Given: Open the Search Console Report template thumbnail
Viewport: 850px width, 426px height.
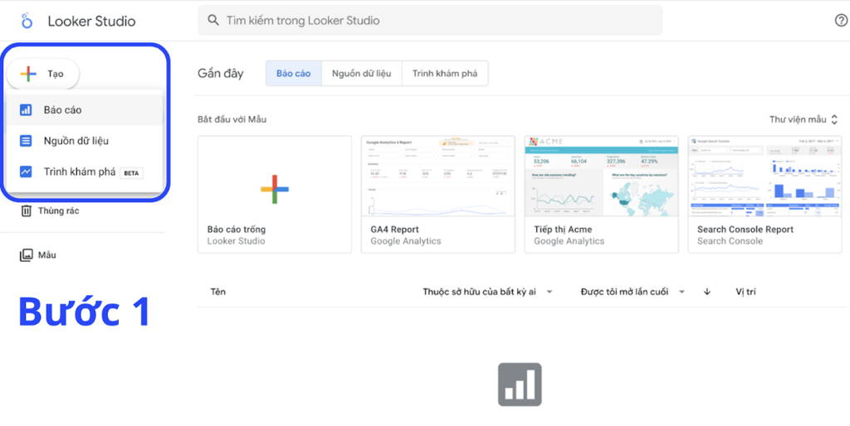Looking at the screenshot, I should (x=765, y=177).
